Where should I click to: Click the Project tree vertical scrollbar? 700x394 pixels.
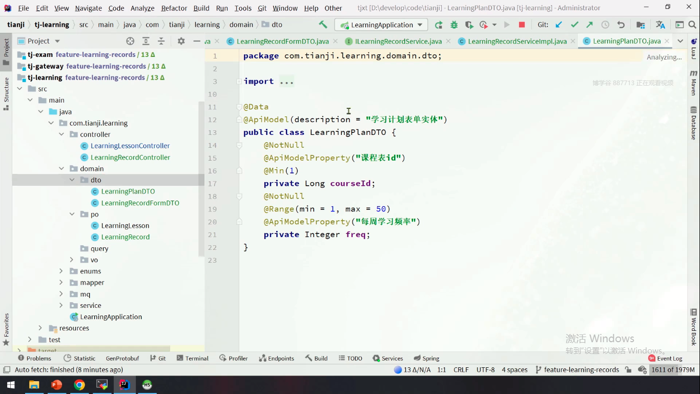(201, 179)
